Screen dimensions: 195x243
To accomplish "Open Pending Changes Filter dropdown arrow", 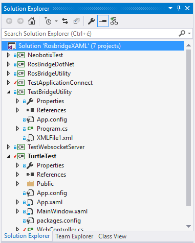I will 56,21.
